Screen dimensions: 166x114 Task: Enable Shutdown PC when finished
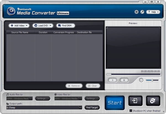[131, 111]
